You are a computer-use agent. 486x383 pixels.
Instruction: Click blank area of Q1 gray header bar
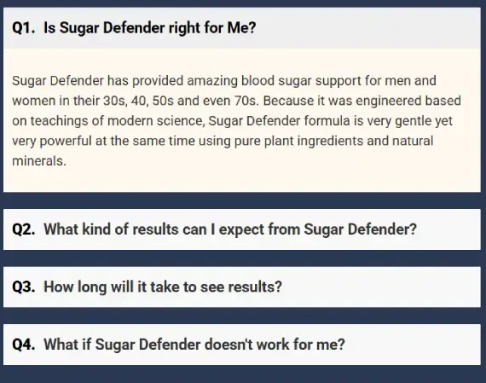(369, 28)
